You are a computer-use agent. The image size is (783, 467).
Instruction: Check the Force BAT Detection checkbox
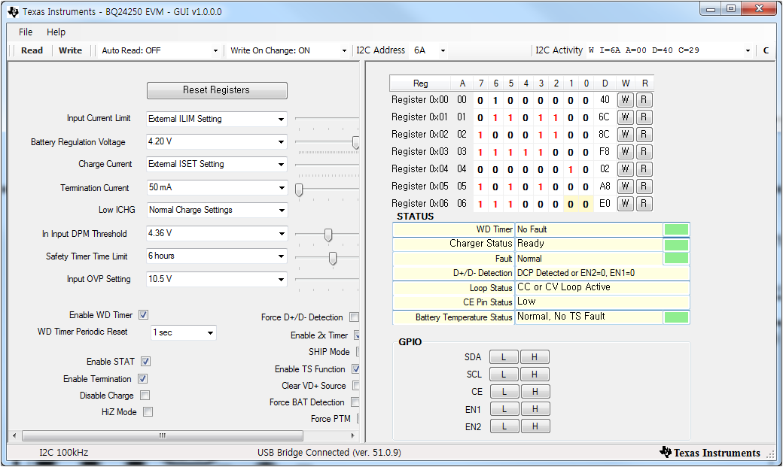(355, 402)
